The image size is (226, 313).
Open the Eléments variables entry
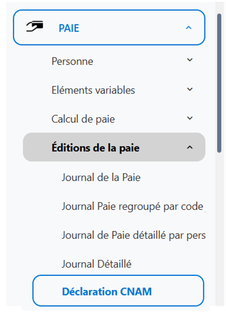93,90
